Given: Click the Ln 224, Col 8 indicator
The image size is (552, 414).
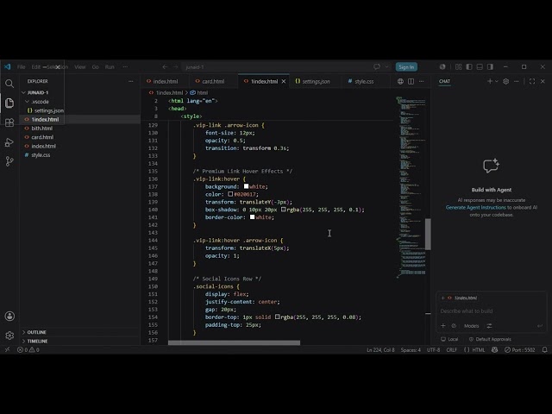Looking at the screenshot, I should 380,349.
